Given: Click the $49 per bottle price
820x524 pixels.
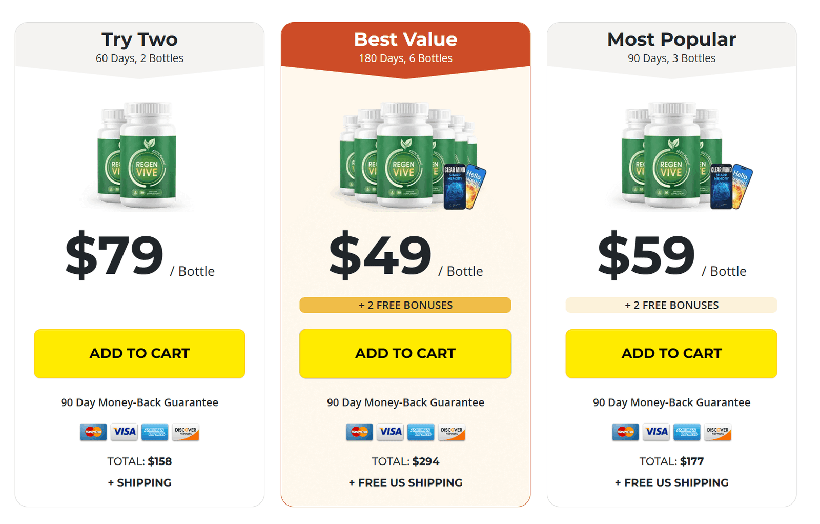Looking at the screenshot, I should pyautogui.click(x=381, y=255).
